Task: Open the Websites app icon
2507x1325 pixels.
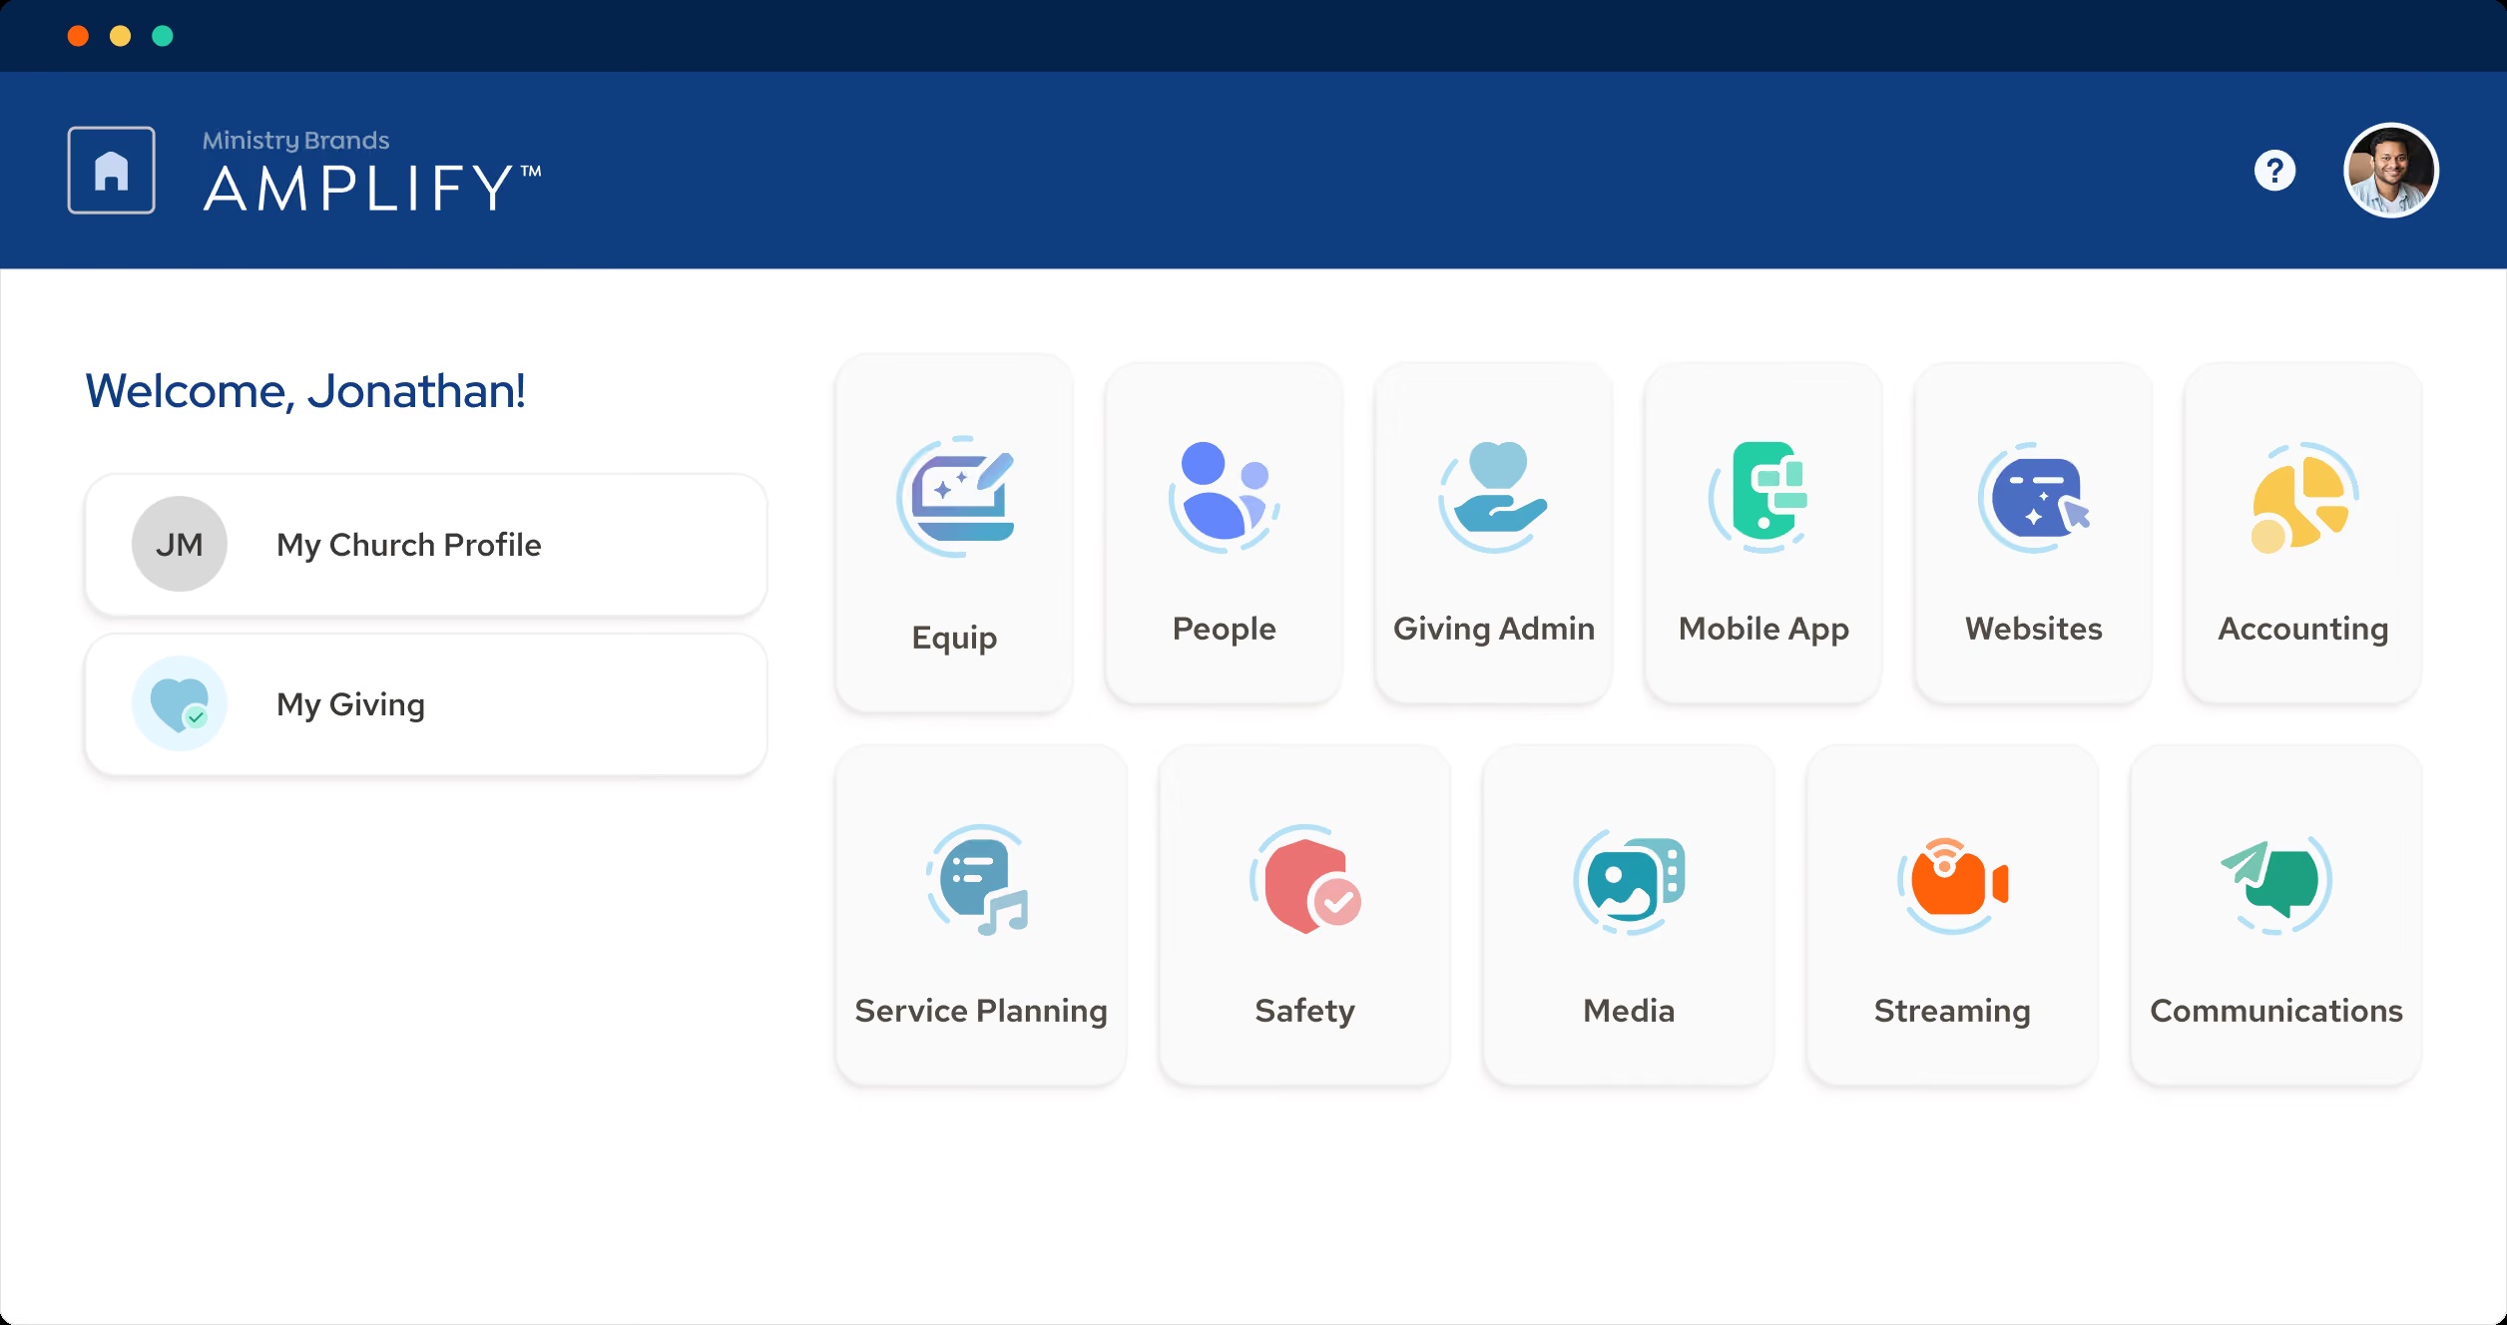Action: pyautogui.click(x=2034, y=497)
